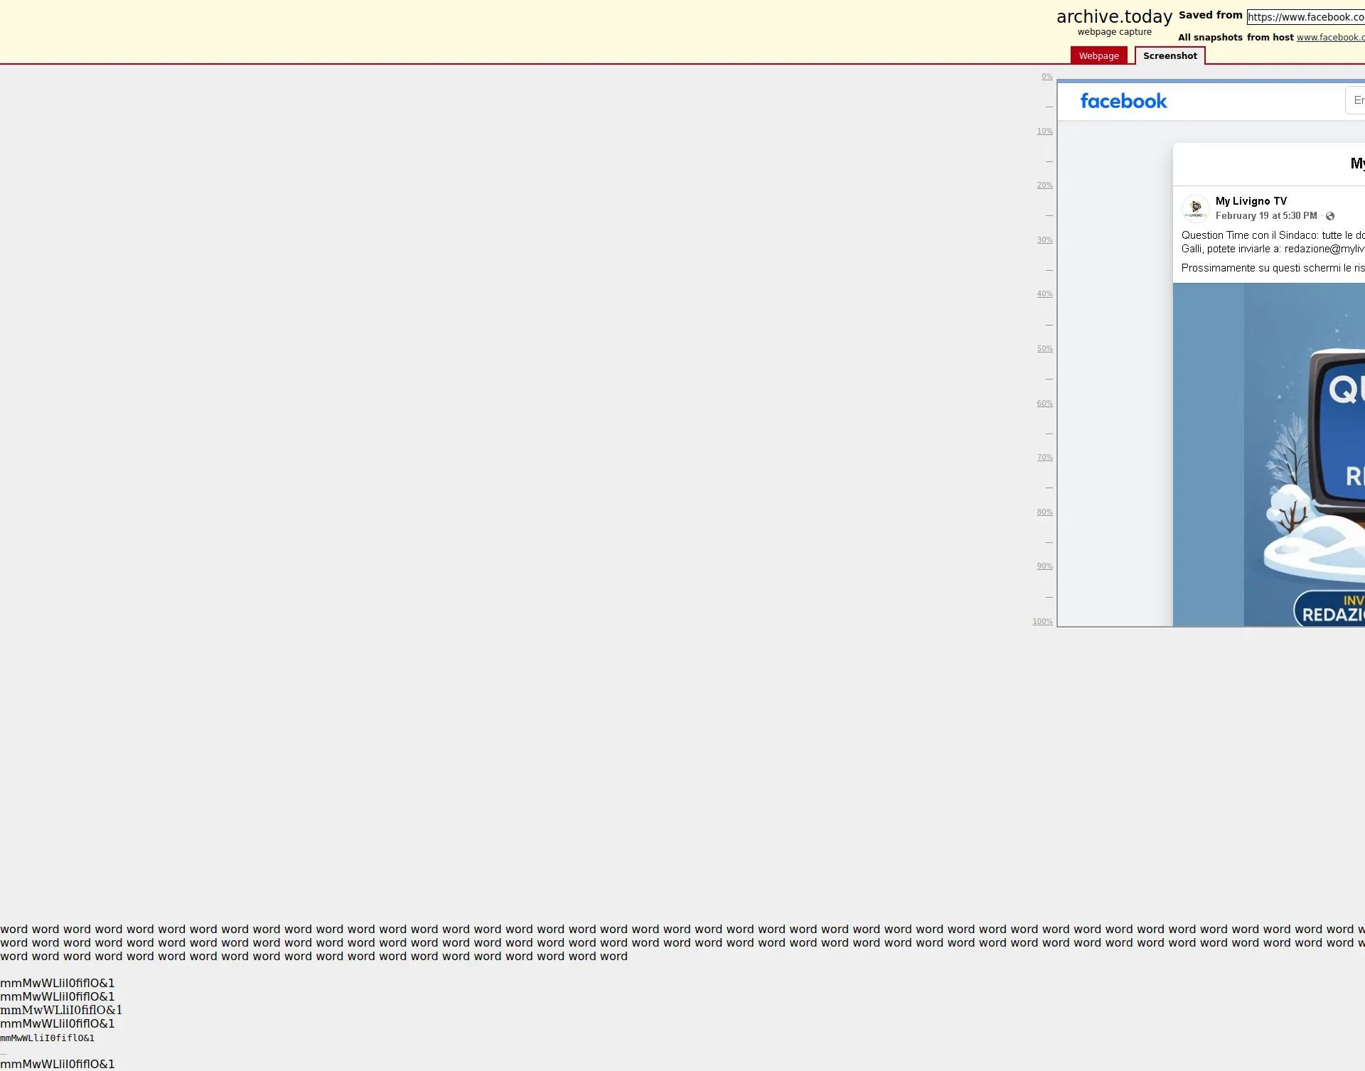Viewport: 1365px width, 1071px height.
Task: Click the public globe icon on post
Action: (1330, 216)
